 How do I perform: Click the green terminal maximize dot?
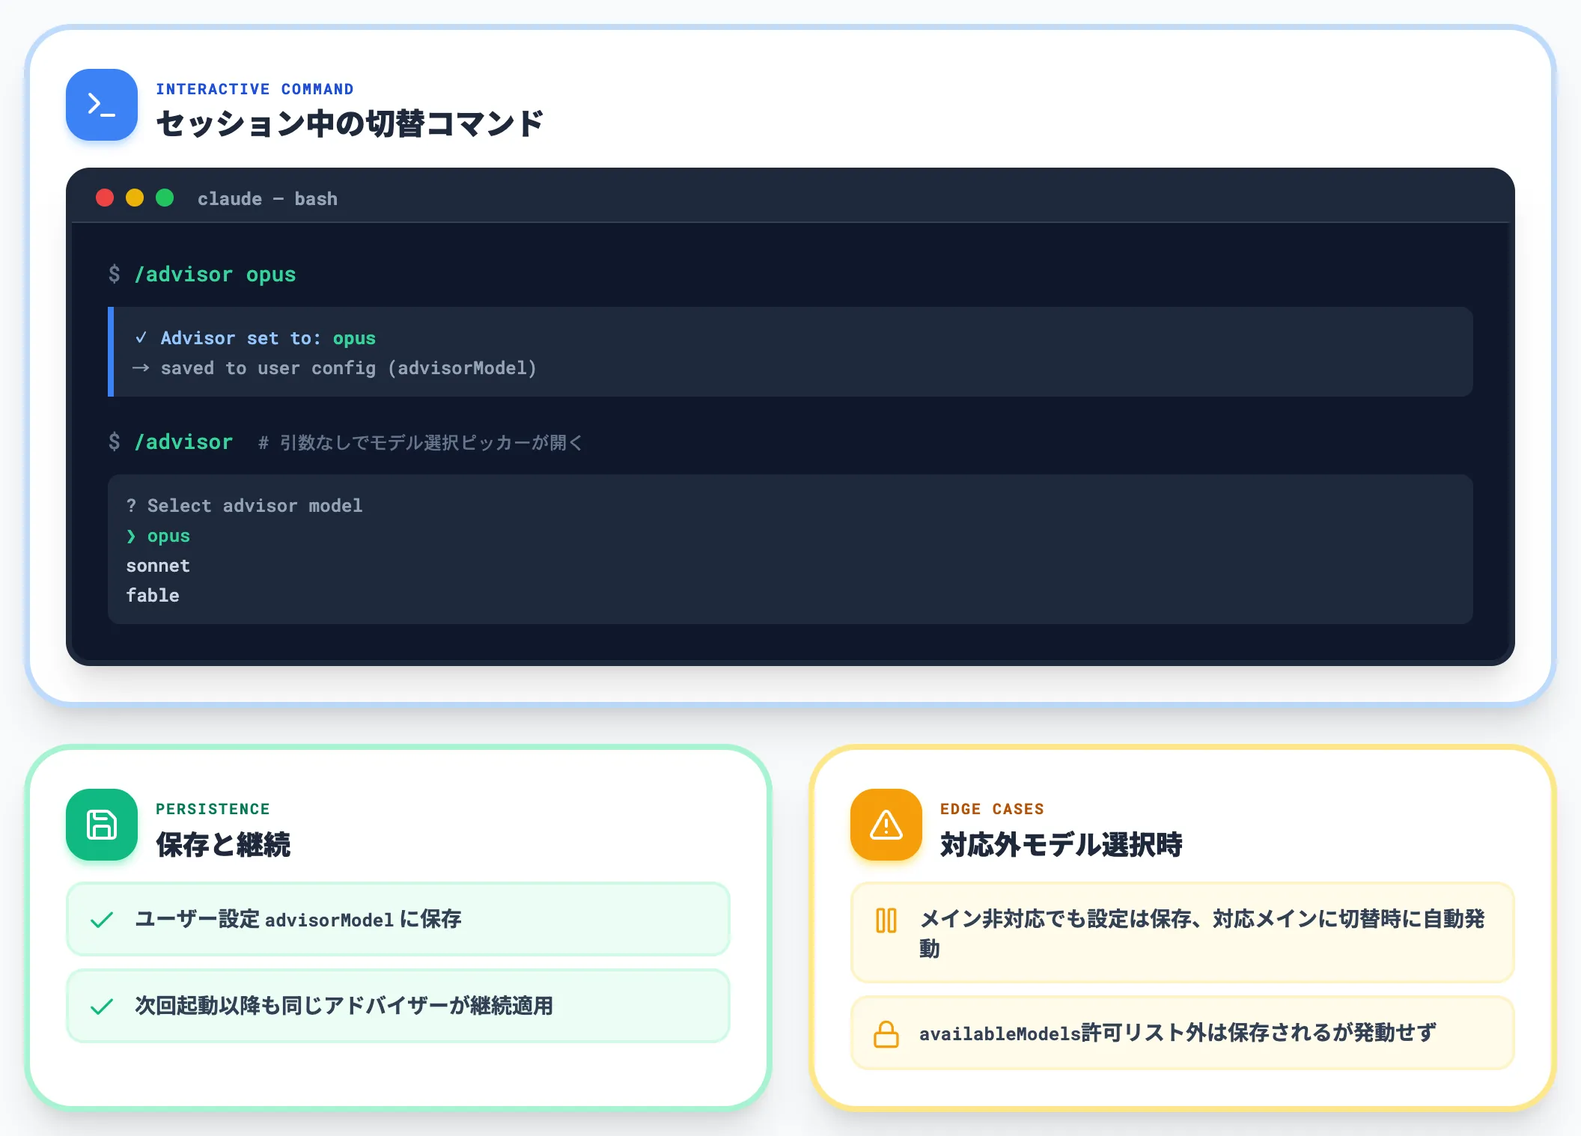click(165, 198)
